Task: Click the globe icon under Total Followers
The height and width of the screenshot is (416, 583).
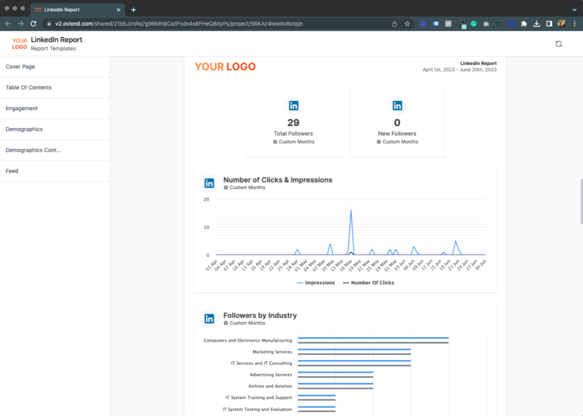Action: pyautogui.click(x=275, y=142)
